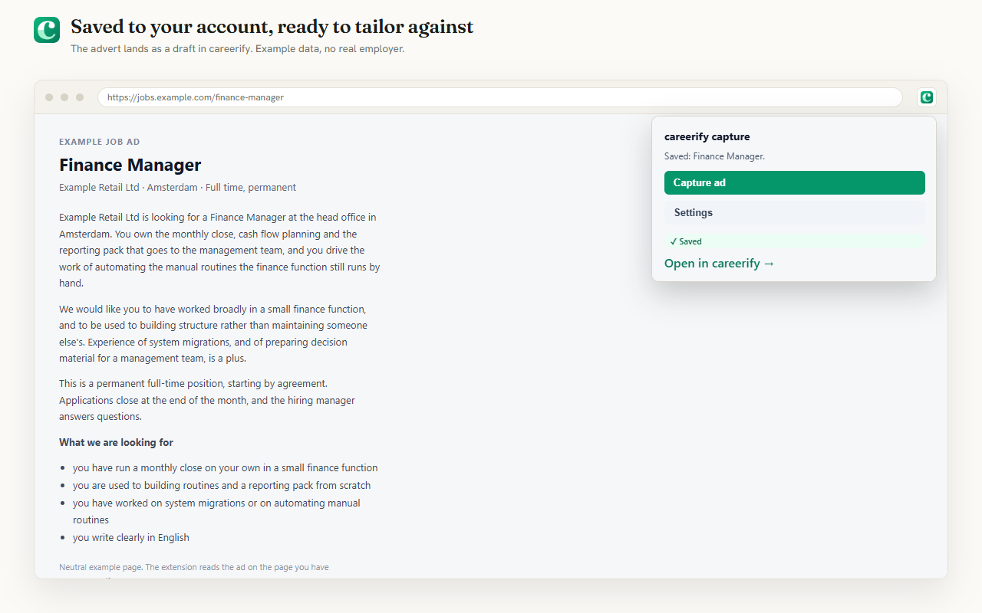The image size is (982, 613).
Task: Click the 'Saved: Finance Manager.' status text
Action: pos(714,156)
